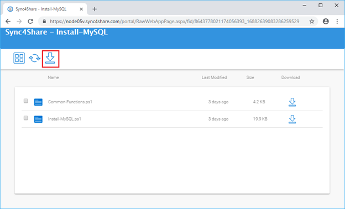Close the Sync4Share browser tab
Screen dimensions: 345x209
coord(81,9)
